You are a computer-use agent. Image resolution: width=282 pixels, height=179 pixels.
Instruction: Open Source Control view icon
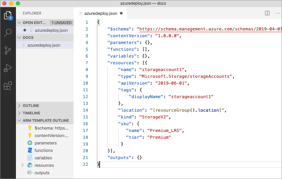click(x=7, y=50)
